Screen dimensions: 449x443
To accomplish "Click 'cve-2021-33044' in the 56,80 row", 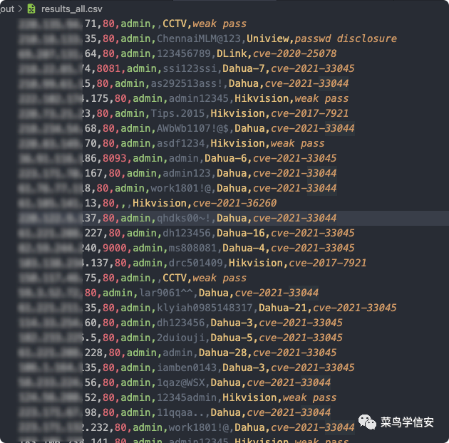I will pos(289,382).
